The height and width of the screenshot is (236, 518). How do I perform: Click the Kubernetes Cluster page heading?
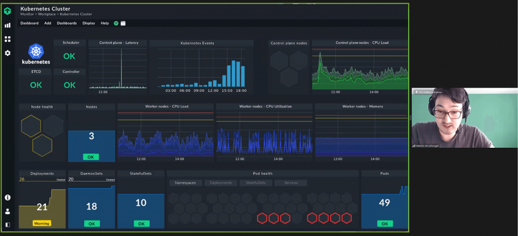tap(45, 9)
